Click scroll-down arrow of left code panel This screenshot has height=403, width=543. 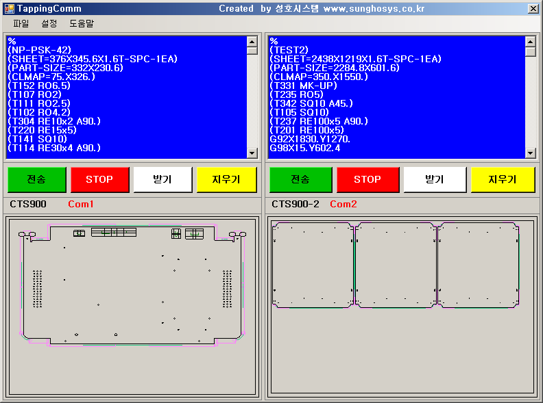point(252,153)
